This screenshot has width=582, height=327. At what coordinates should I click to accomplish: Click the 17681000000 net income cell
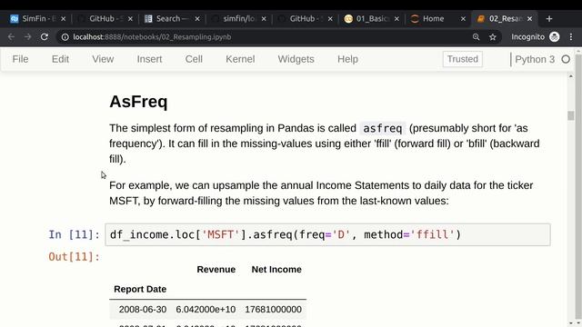(273, 310)
